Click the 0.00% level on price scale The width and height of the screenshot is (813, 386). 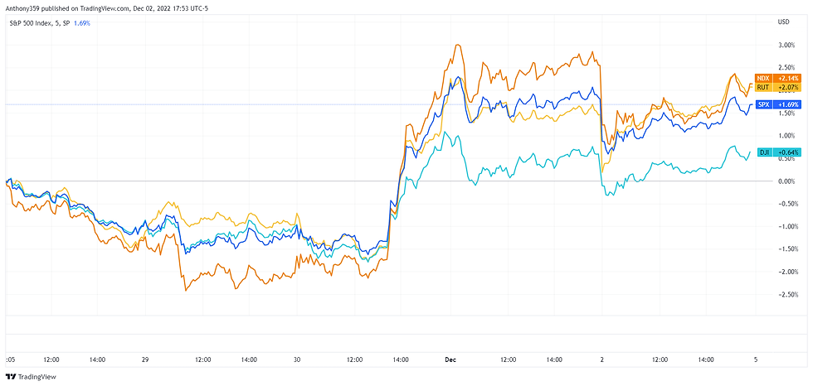coord(786,181)
